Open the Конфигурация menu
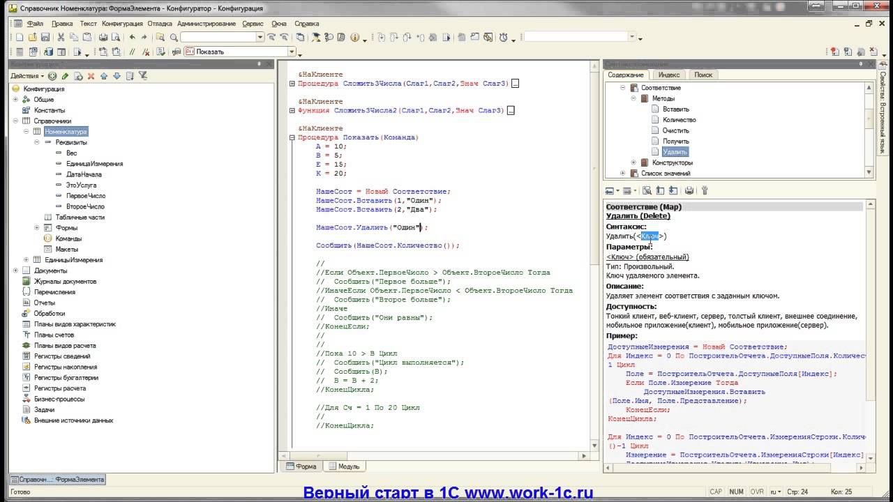893x502 pixels. tap(121, 23)
